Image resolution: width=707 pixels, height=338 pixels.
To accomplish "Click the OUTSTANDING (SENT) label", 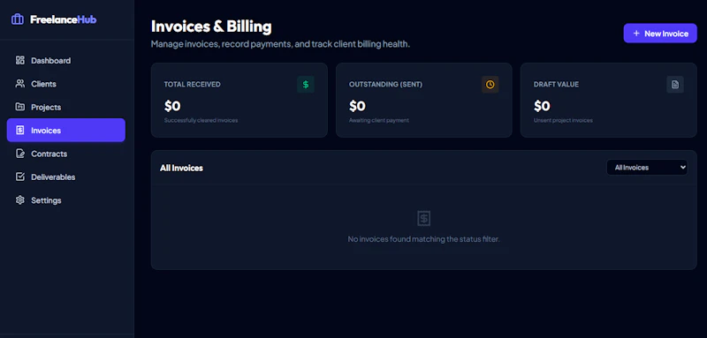I will pyautogui.click(x=385, y=85).
